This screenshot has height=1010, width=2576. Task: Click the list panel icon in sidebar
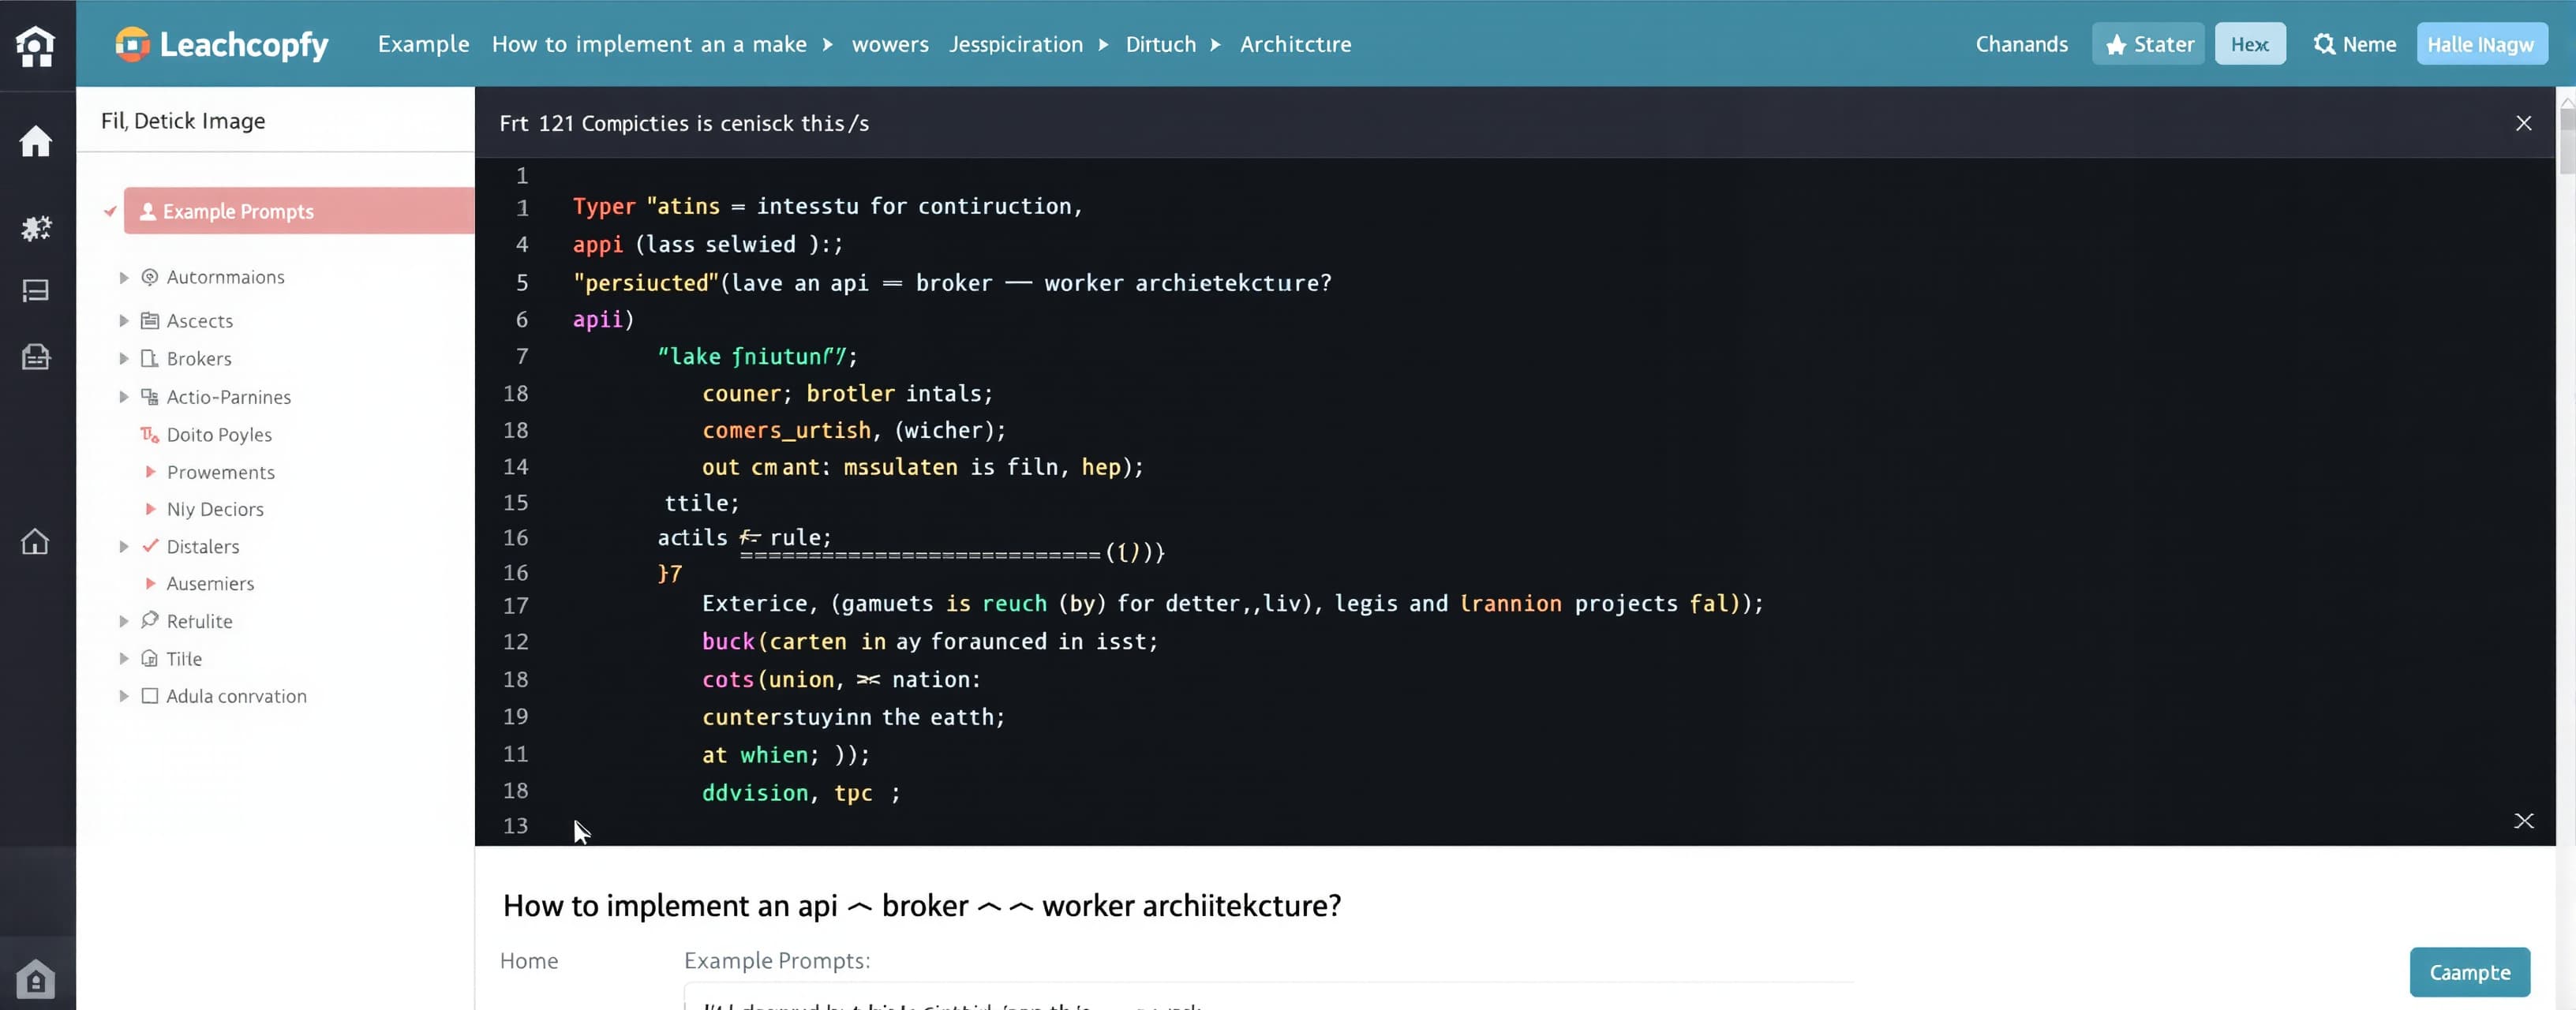(36, 291)
